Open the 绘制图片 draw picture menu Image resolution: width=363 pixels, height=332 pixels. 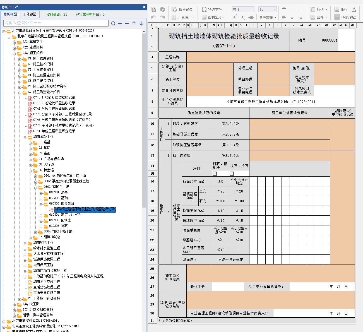tap(213, 17)
